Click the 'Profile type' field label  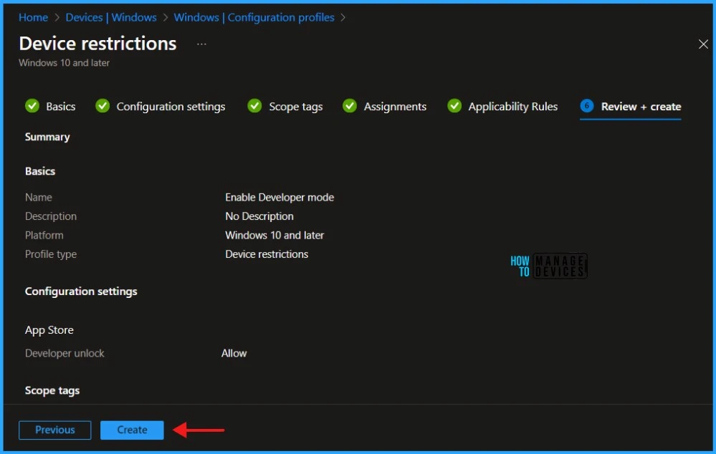tap(51, 254)
